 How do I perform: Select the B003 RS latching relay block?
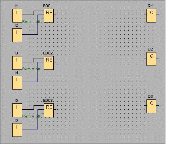[x=49, y=110]
